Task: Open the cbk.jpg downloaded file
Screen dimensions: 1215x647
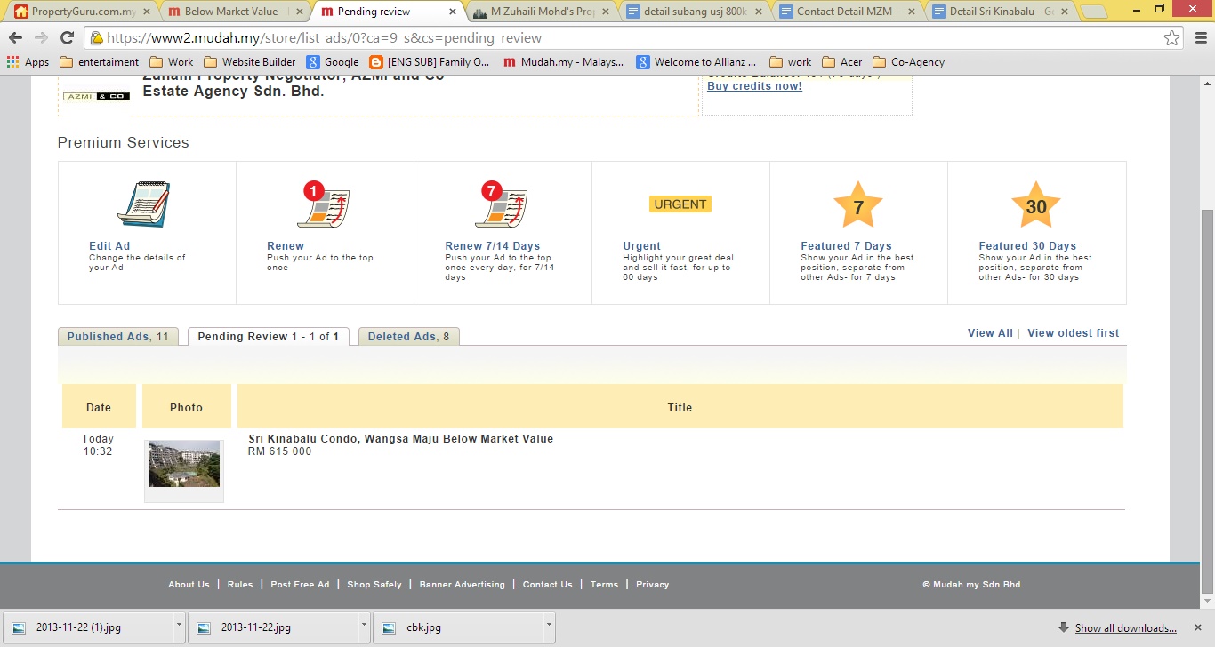Action: click(x=457, y=627)
